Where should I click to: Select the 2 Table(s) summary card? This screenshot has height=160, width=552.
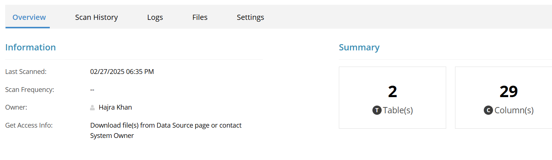(x=392, y=97)
